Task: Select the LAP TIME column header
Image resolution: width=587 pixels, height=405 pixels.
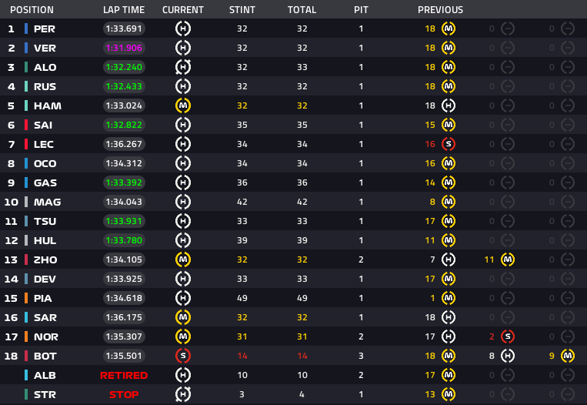Action: [124, 10]
